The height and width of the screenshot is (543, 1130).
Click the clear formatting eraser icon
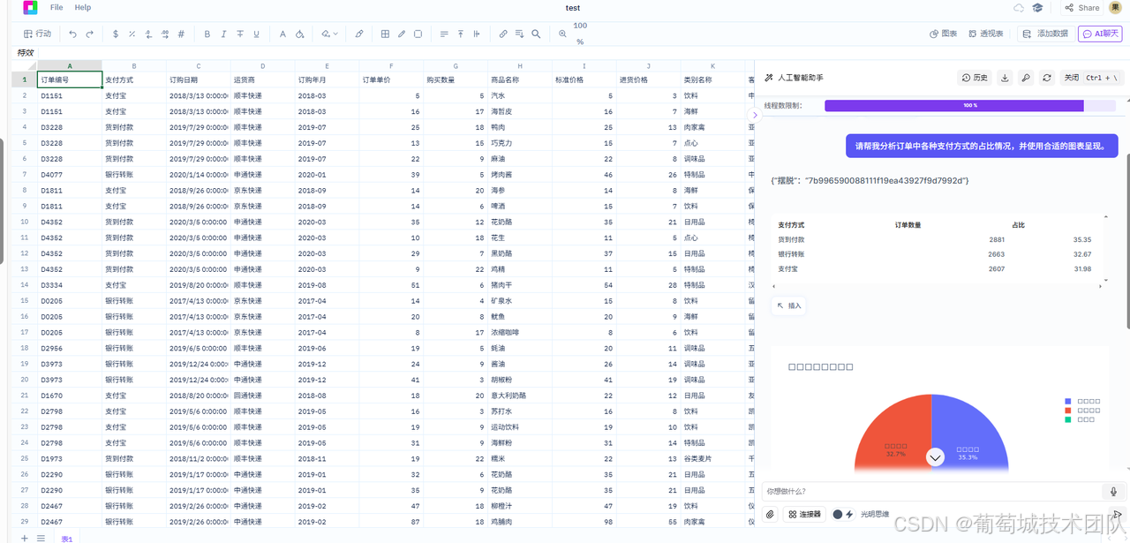point(359,34)
